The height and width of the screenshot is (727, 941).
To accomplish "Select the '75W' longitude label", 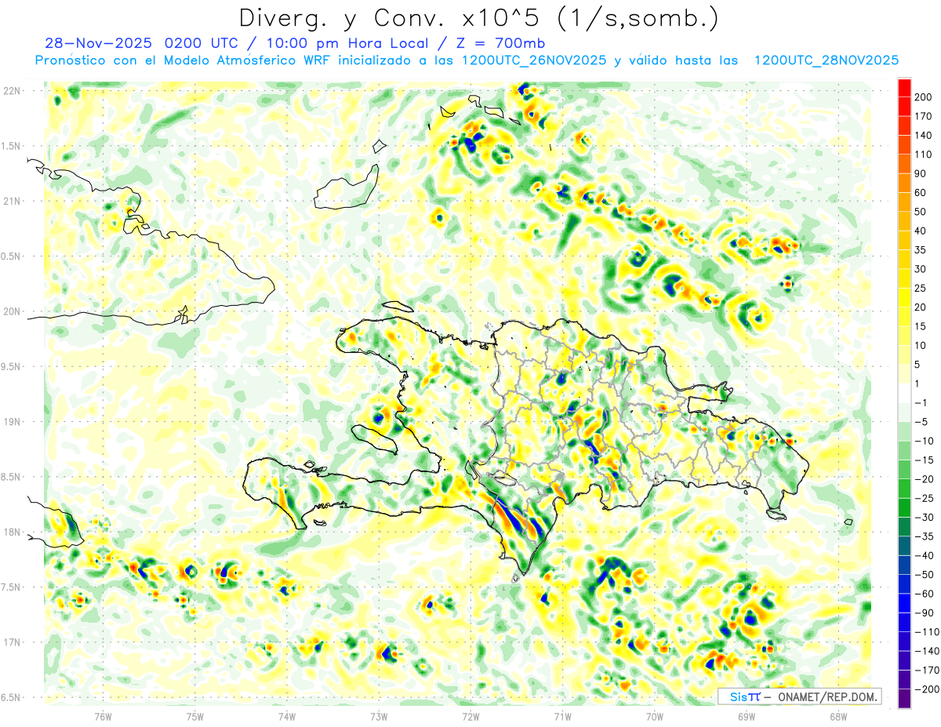I will (x=195, y=716).
